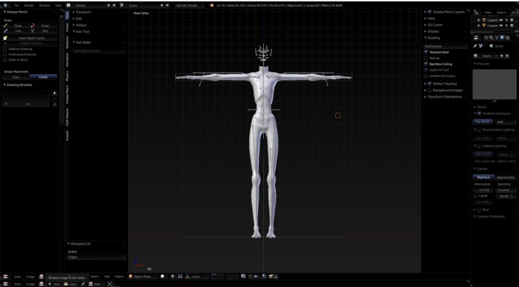Enable Background Images checkbox
Viewport: 519px width, 287px height.
429,90
